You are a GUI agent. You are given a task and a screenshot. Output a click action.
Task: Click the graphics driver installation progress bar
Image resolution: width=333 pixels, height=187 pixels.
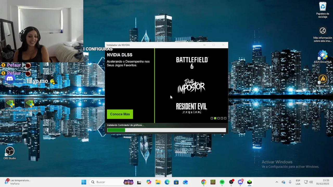(x=166, y=130)
